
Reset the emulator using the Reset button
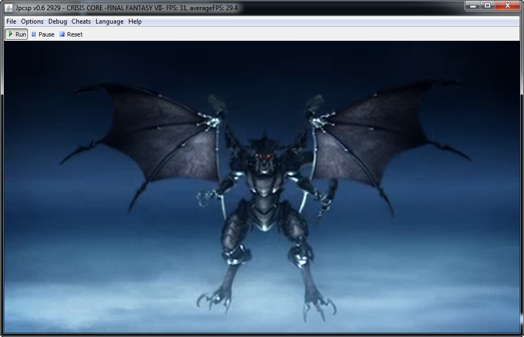point(71,34)
